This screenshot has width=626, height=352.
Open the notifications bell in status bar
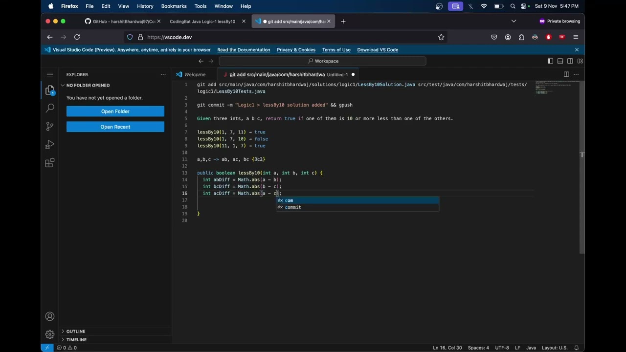577,348
